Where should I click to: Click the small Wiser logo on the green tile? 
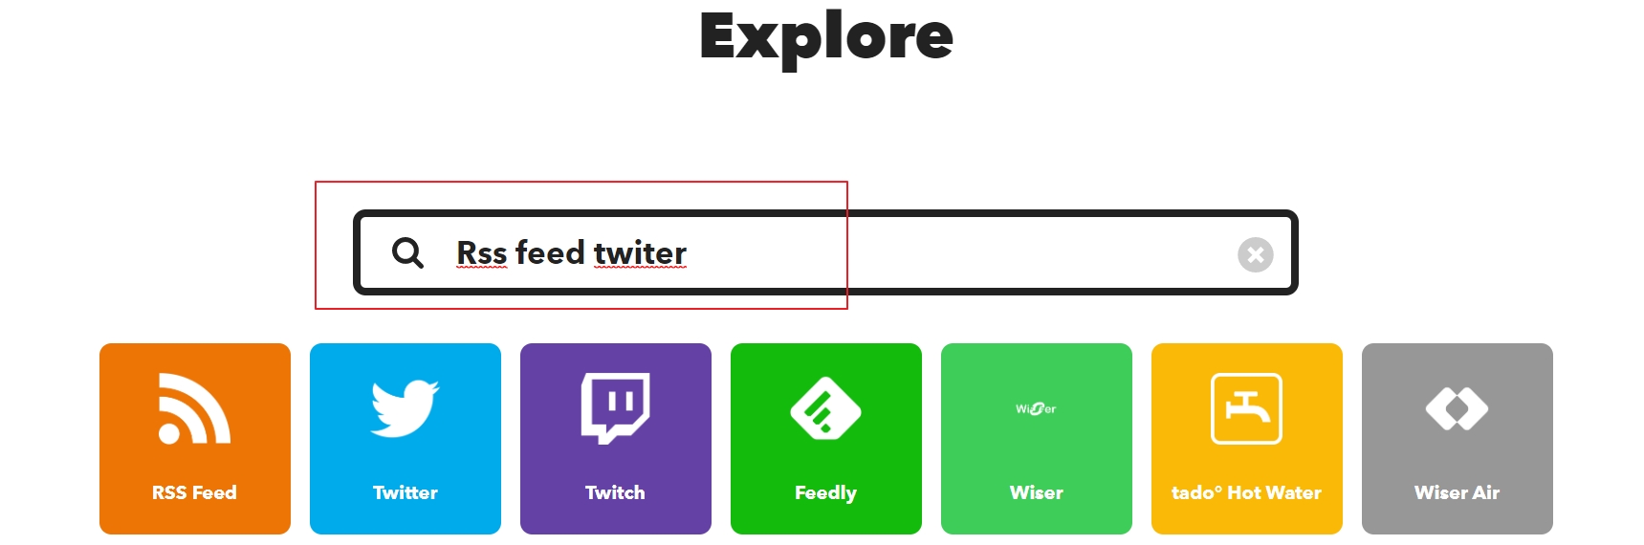click(x=1036, y=408)
